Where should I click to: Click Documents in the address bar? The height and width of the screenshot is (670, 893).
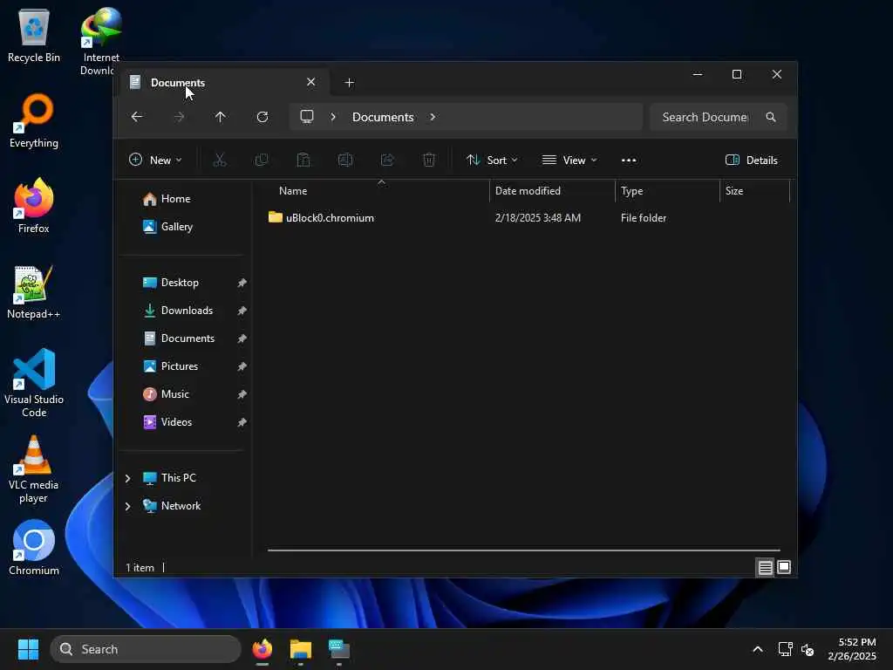(383, 117)
